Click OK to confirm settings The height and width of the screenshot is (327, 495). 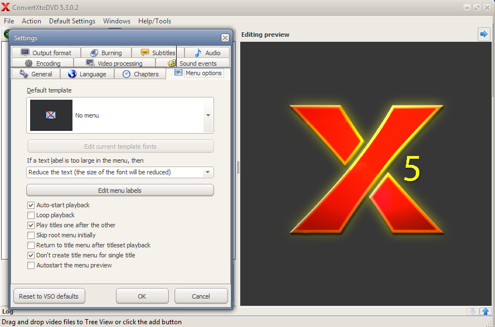pos(142,296)
